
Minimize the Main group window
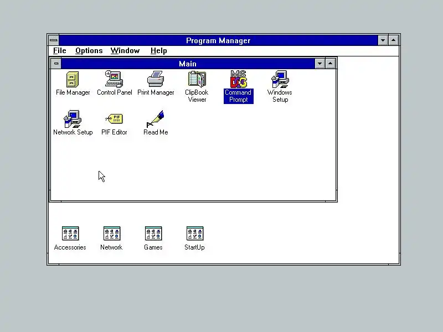[320, 64]
